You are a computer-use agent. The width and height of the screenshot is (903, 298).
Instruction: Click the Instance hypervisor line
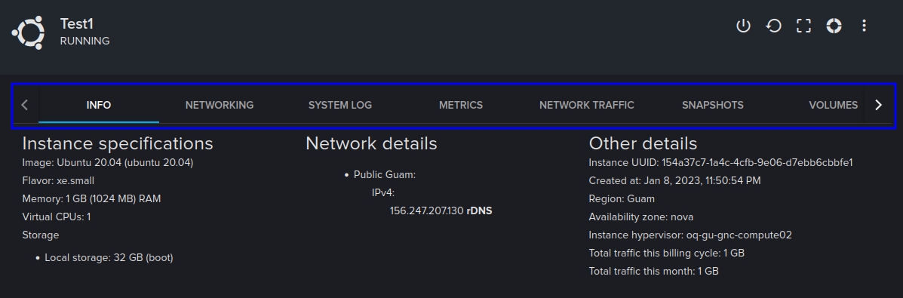(x=690, y=235)
